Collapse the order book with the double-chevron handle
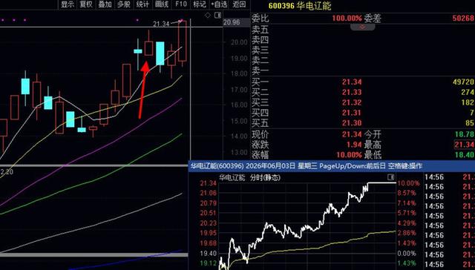The width and height of the screenshot is (475, 270). [x=362, y=27]
